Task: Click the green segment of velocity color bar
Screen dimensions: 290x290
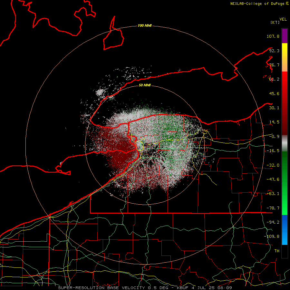Action: click(285, 183)
